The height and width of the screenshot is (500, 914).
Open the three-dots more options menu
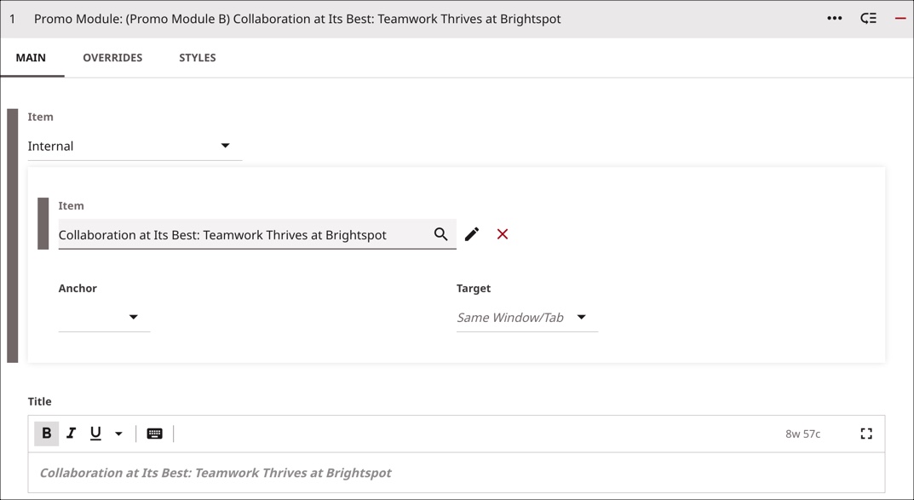[x=834, y=19]
